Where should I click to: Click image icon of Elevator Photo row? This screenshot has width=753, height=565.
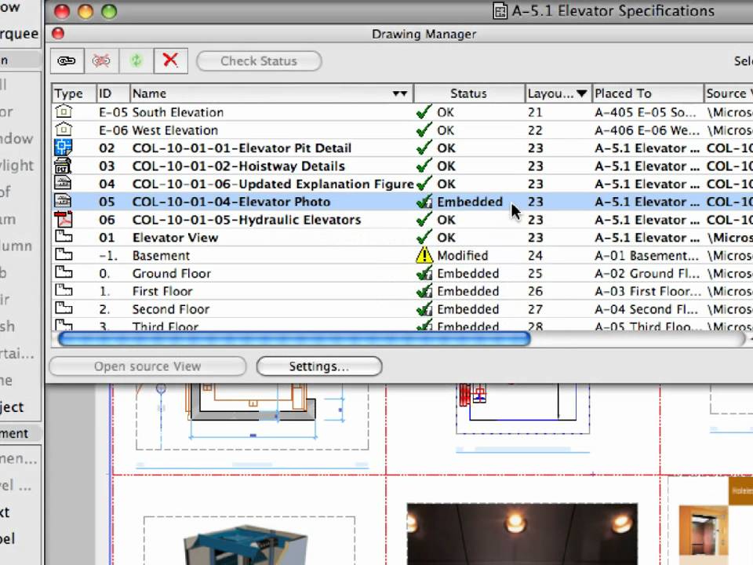coord(63,201)
